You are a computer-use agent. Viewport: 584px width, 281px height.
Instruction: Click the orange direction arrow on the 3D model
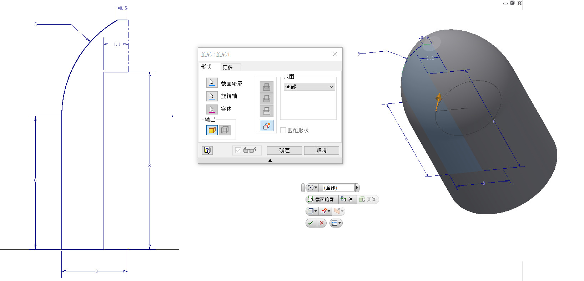(438, 102)
